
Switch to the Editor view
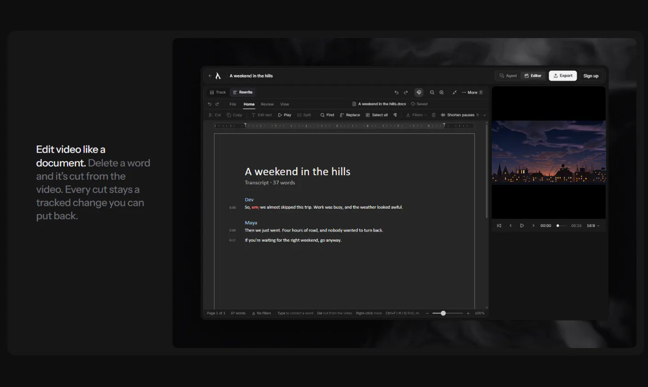point(533,76)
